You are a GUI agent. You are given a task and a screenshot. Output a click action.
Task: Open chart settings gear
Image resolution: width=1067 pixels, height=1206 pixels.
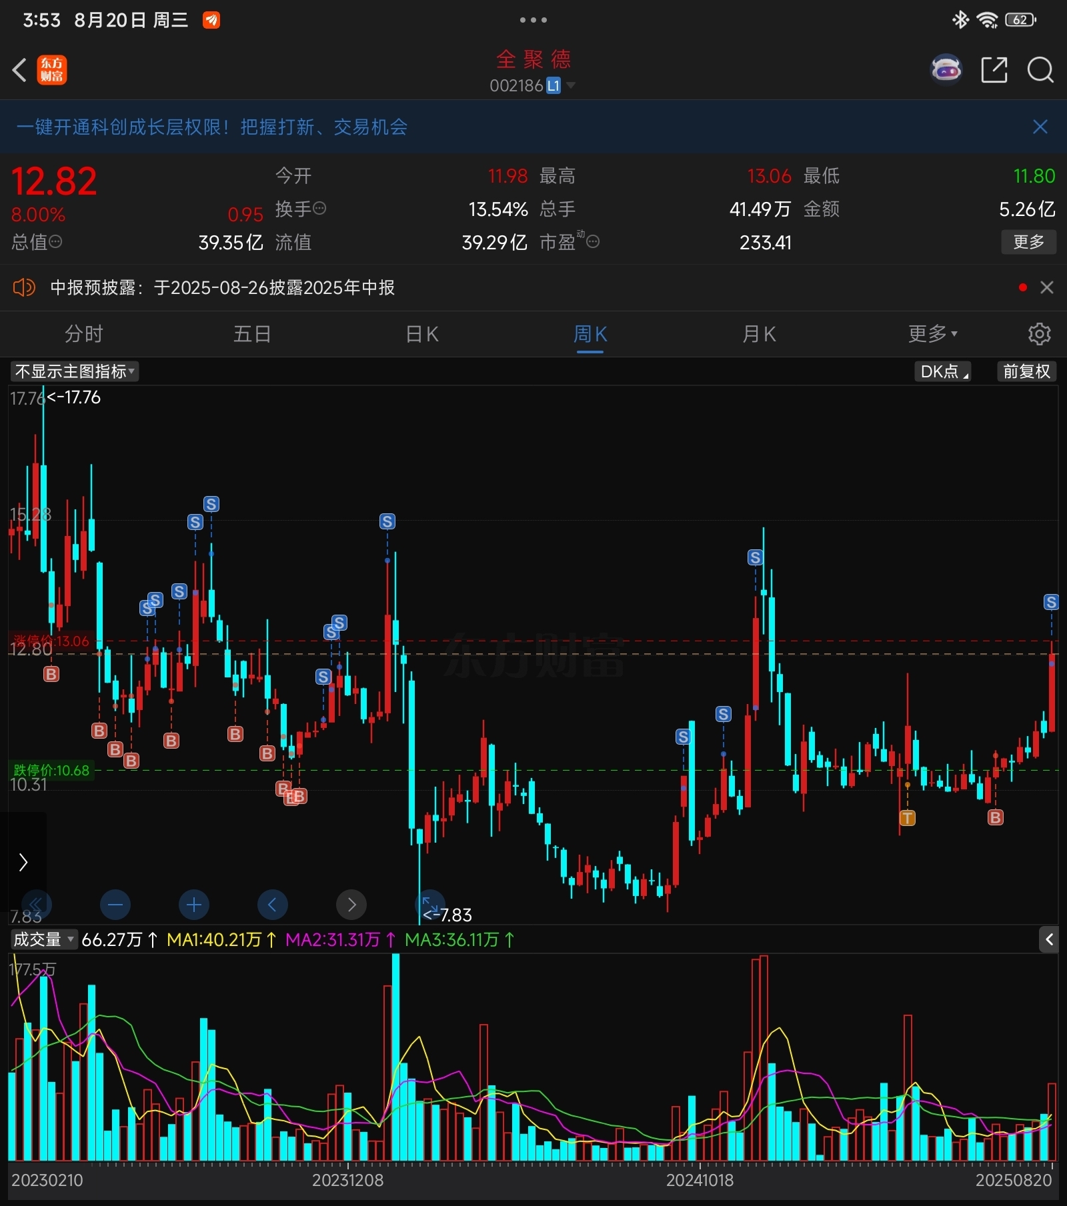point(1039,333)
